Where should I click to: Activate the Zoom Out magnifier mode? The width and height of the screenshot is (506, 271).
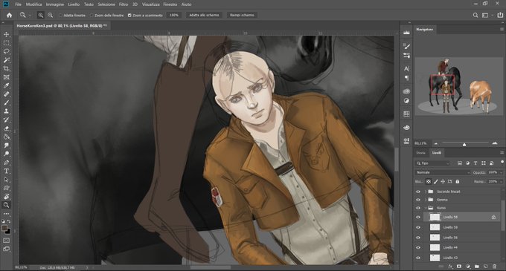point(51,15)
